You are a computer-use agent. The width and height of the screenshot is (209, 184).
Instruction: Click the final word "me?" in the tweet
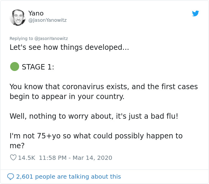(17, 146)
